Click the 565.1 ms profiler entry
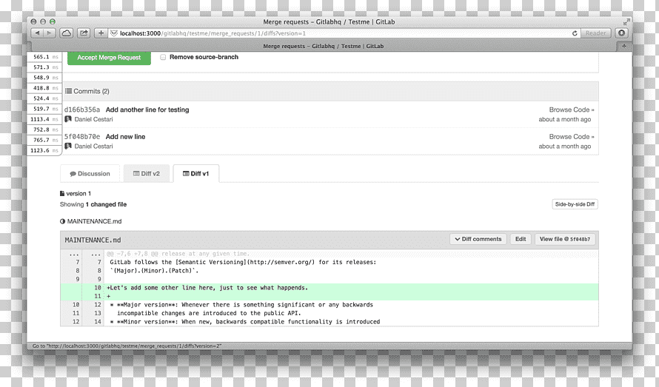The width and height of the screenshot is (659, 387). tap(44, 57)
